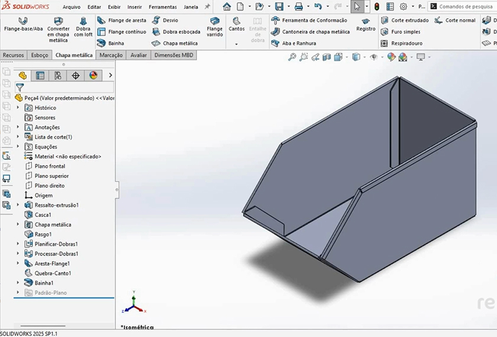Image resolution: width=497 pixels, height=337 pixels.
Task: Switch to the Esboço tab
Action: click(x=40, y=55)
